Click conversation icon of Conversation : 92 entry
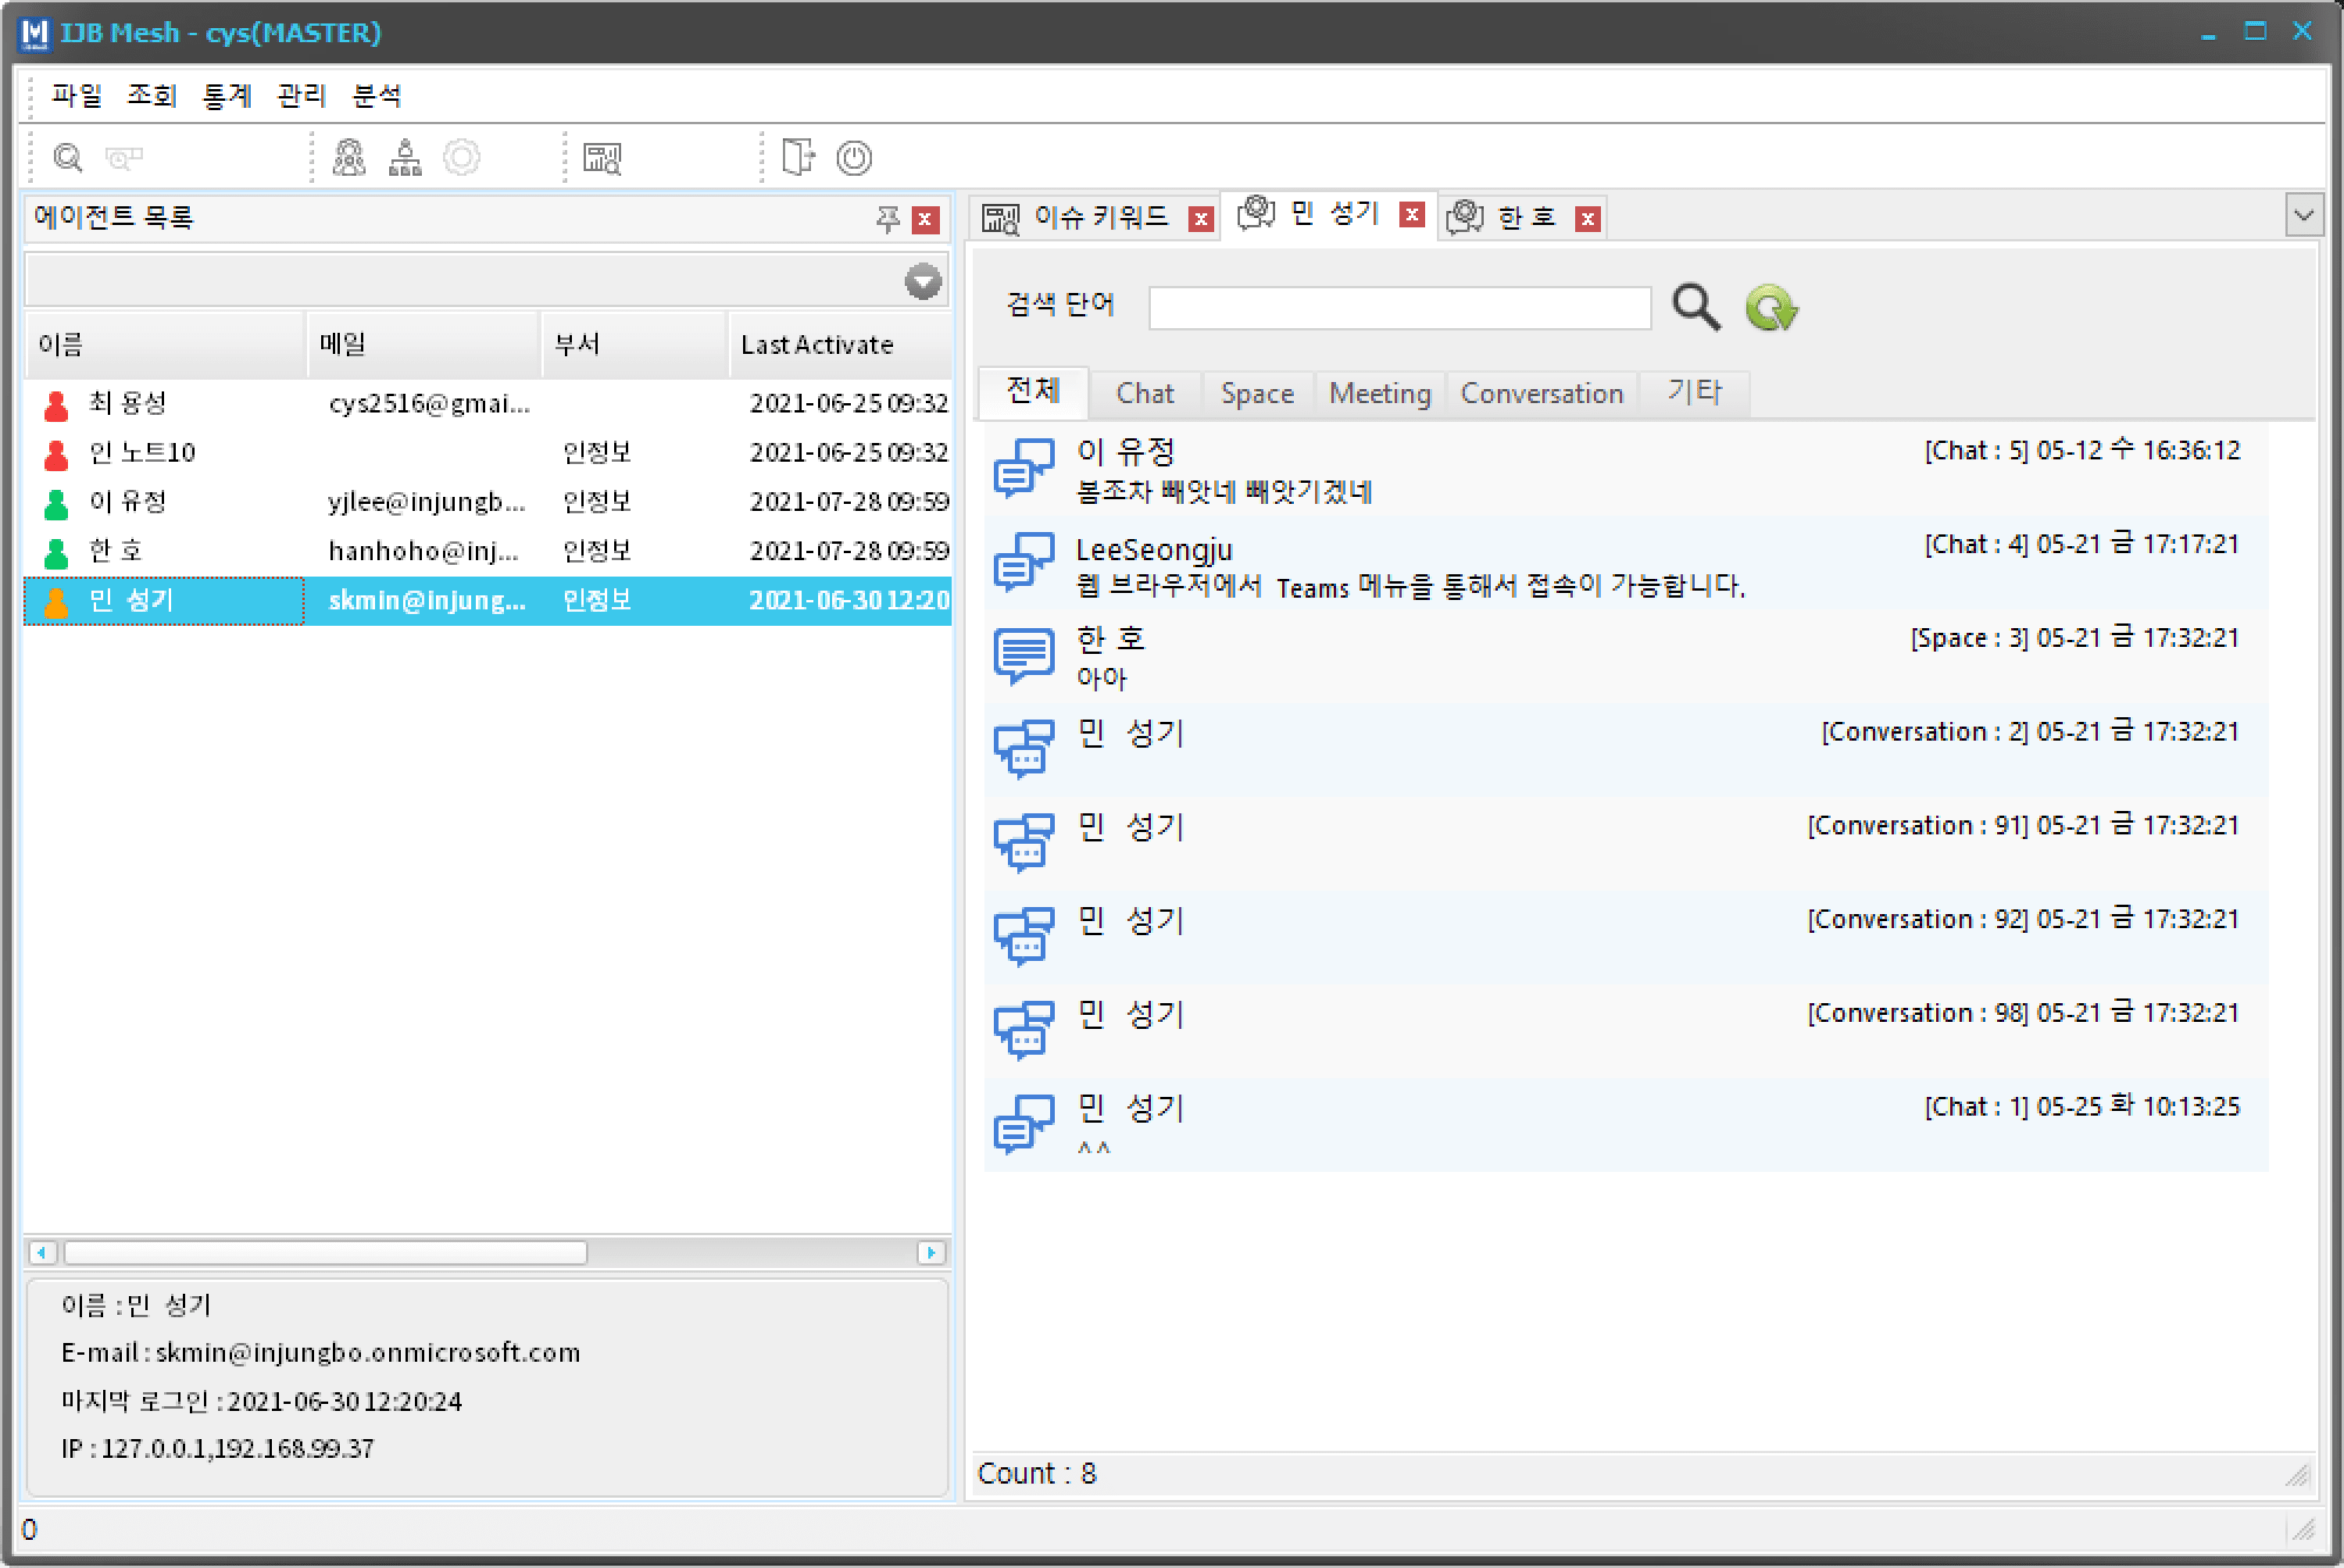 pos(1024,937)
